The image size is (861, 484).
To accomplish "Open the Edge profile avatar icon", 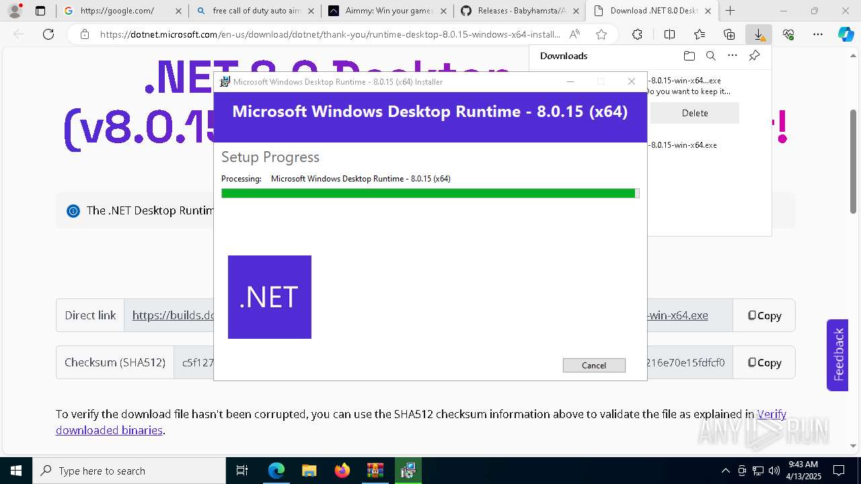I will pos(15,11).
